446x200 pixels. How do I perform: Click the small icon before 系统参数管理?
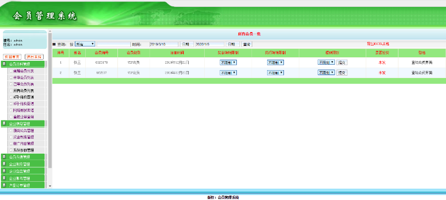[11, 150]
